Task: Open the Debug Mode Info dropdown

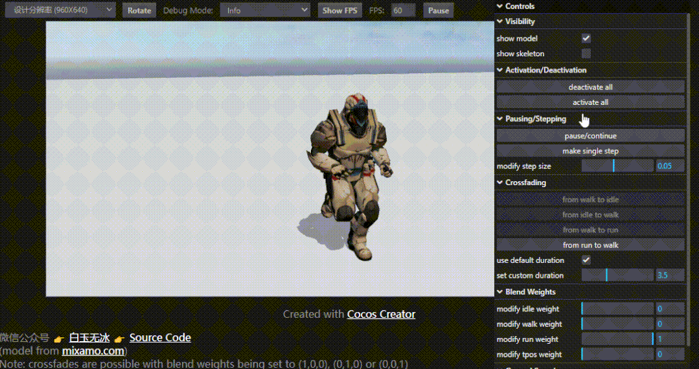Action: coord(265,10)
